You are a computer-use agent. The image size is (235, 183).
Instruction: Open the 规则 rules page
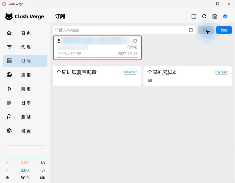(25, 89)
